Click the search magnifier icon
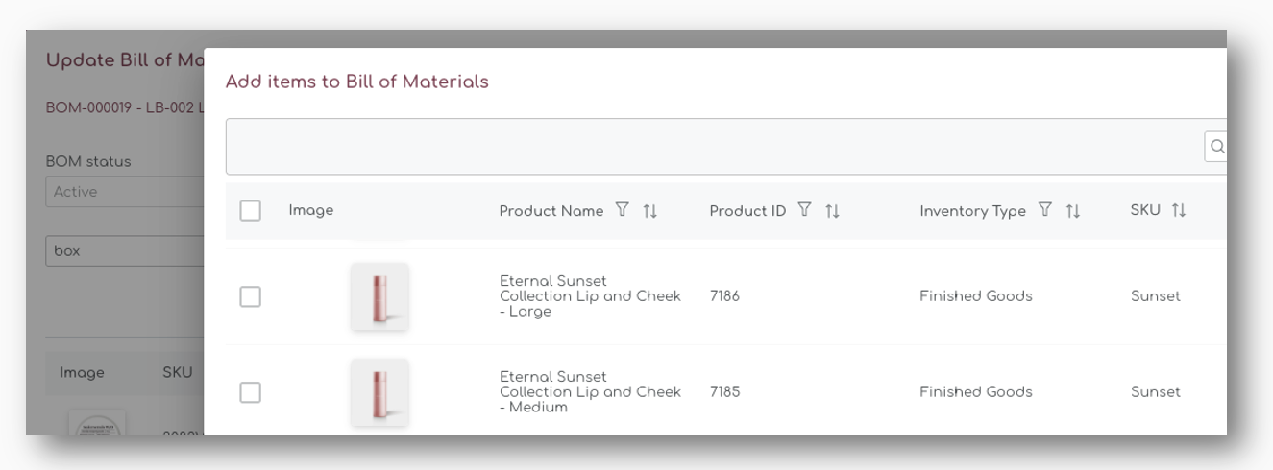 [1216, 147]
